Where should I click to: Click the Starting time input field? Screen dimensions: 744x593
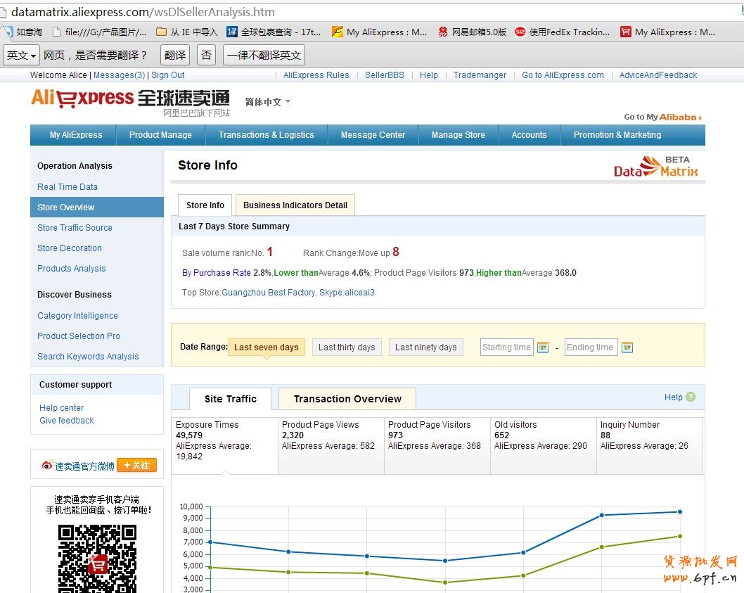tap(506, 347)
